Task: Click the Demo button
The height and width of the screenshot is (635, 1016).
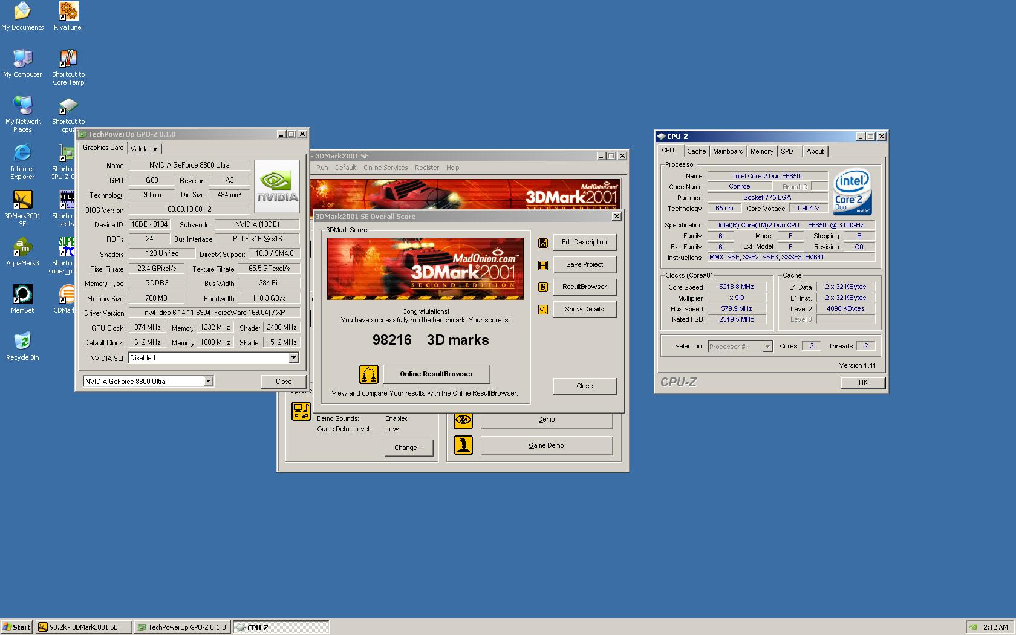Action: point(547,420)
